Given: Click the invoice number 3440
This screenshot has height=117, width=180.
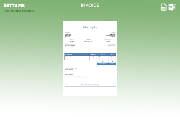Looking at the screenshot, I should point(72,42).
